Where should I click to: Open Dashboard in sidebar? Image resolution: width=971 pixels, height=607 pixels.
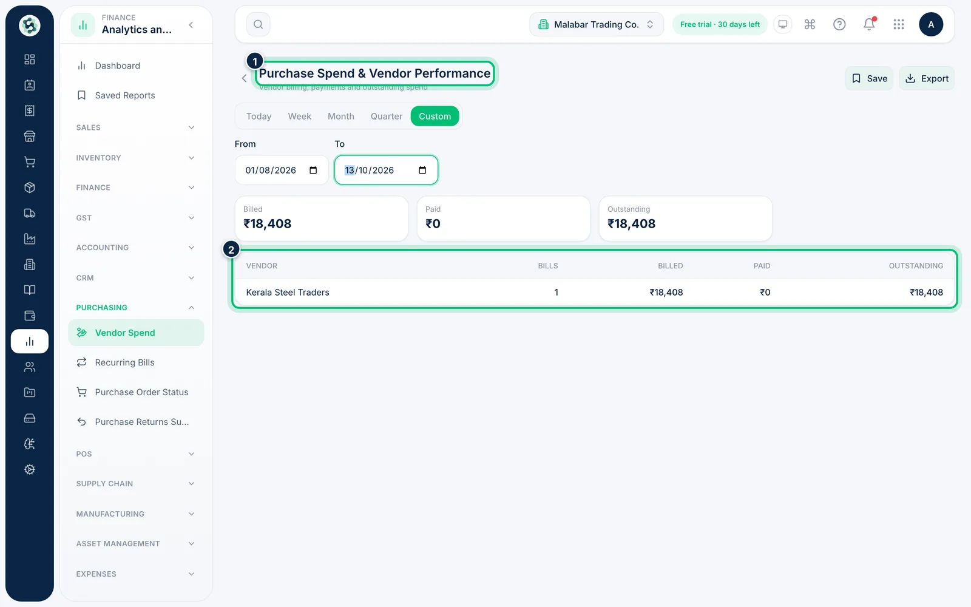coord(136,66)
